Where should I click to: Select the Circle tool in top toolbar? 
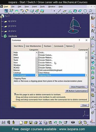[x=85, y=11]
